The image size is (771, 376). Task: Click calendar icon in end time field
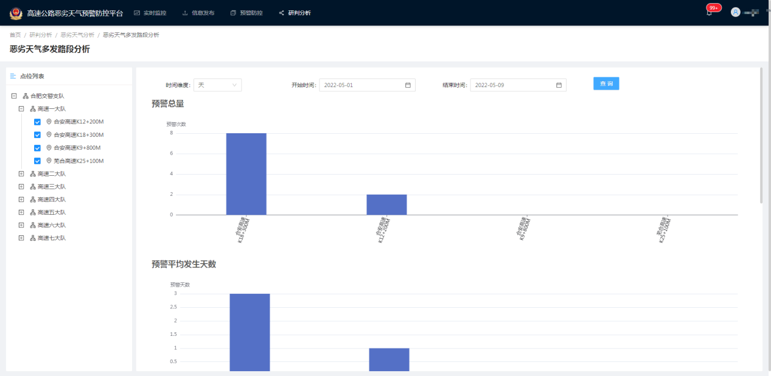coord(559,85)
